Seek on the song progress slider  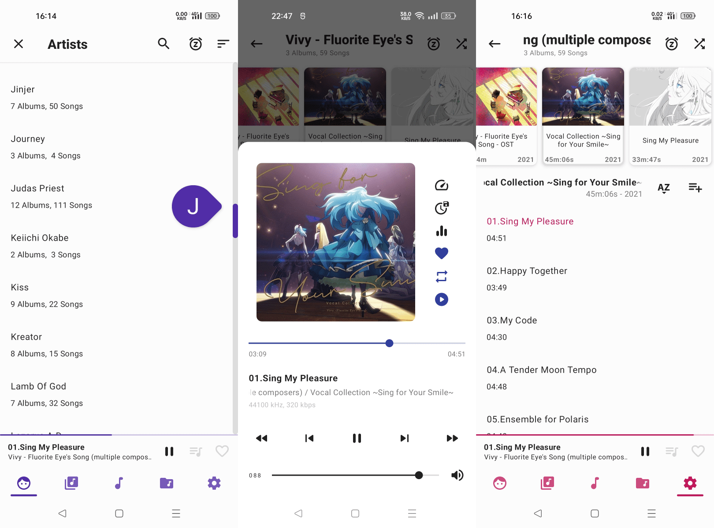357,343
